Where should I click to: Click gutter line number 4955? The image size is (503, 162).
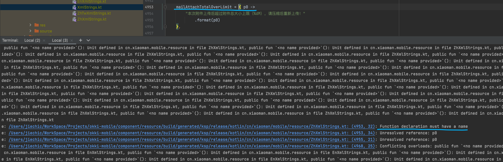(x=149, y=20)
